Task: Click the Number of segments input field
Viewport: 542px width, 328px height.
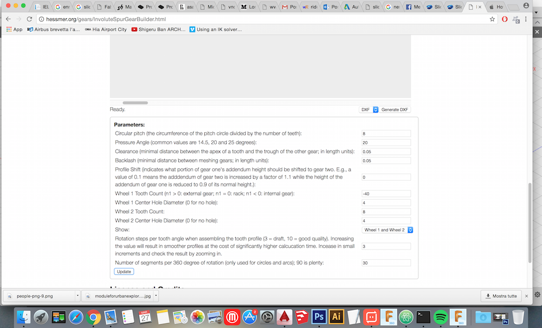Action: pyautogui.click(x=386, y=263)
